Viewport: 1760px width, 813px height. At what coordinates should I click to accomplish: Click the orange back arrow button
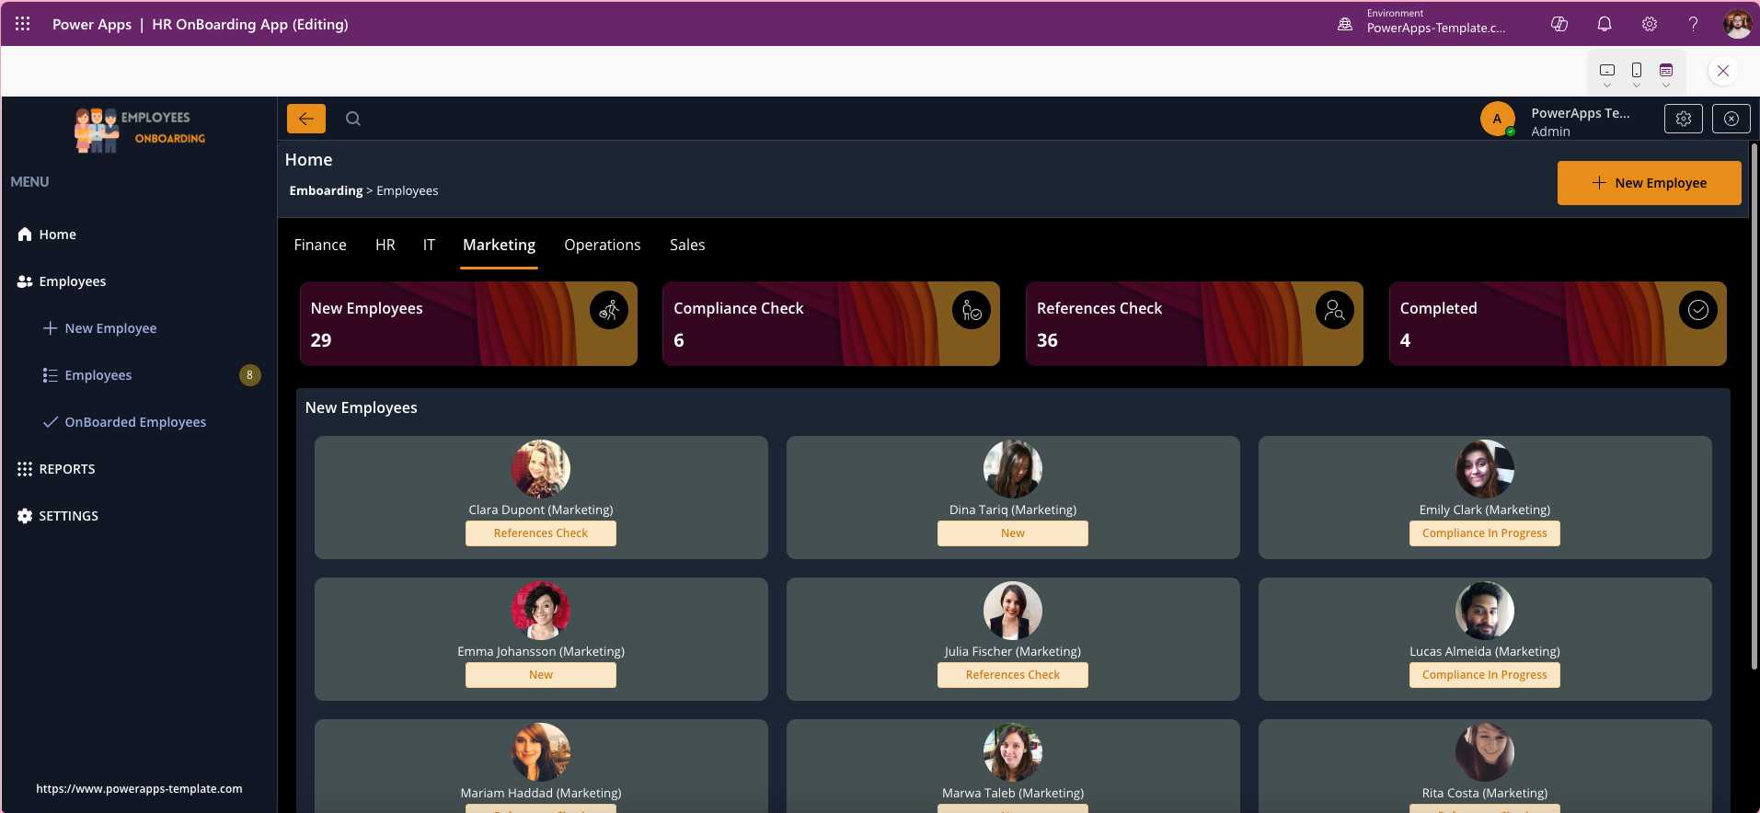point(305,119)
